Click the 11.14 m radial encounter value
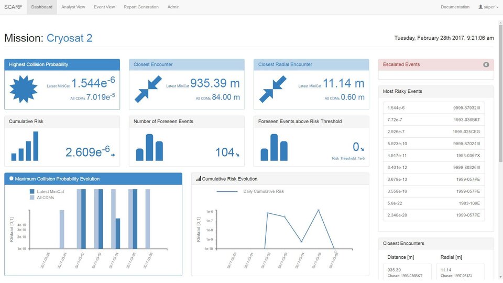This screenshot has width=503, height=283. pos(344,83)
